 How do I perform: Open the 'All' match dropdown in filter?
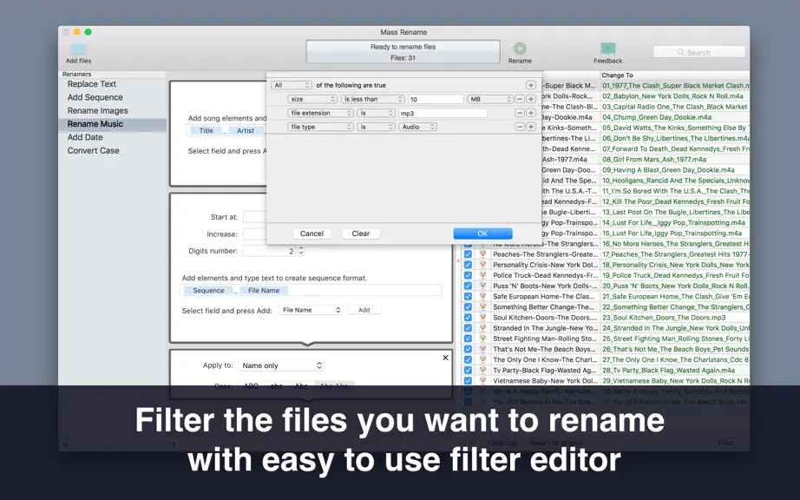tap(292, 85)
